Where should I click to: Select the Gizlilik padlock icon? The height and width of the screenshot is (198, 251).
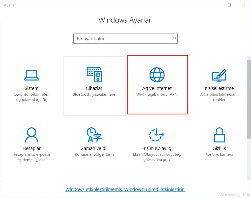point(219,135)
